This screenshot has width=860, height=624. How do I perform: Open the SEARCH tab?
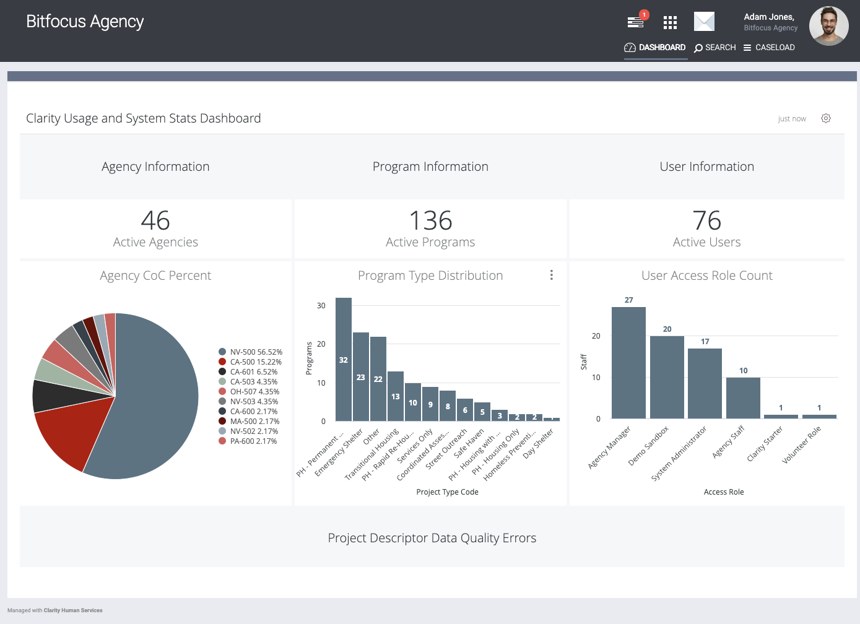click(715, 48)
